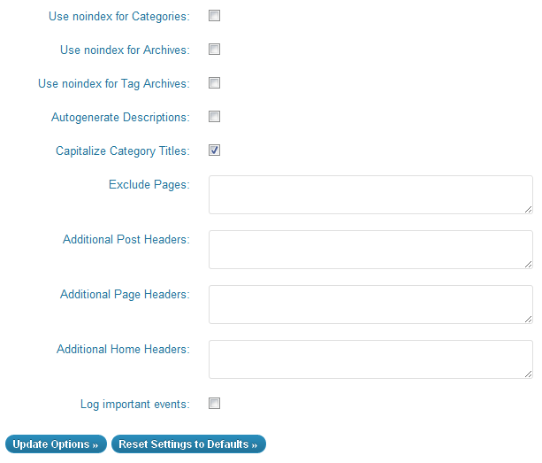Click the Additional Page Headers text area
Image resolution: width=542 pixels, height=463 pixels.
coord(370,305)
